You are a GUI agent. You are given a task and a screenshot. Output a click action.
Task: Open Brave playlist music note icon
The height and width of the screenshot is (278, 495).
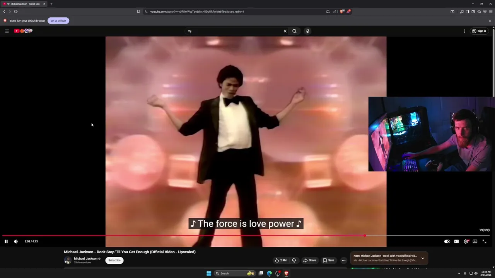coord(462,12)
